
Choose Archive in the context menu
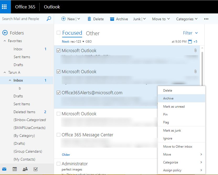coord(168,98)
